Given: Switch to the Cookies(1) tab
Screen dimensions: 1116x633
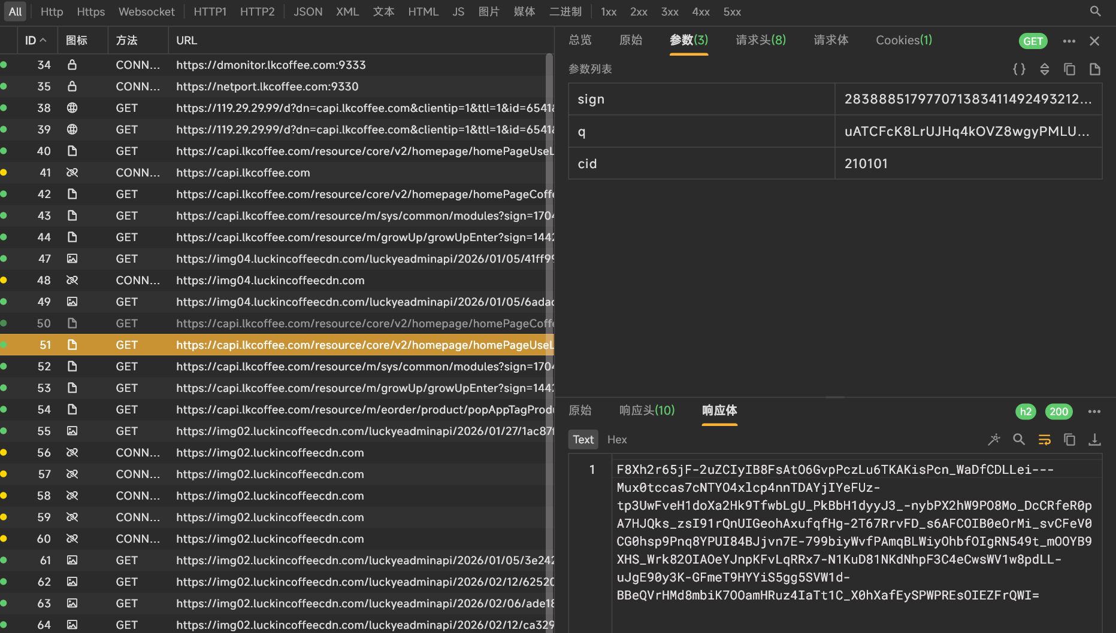Looking at the screenshot, I should pyautogui.click(x=903, y=40).
